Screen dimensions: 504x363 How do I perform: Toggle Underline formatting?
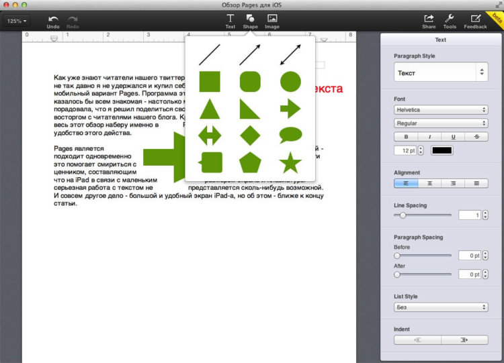tap(453, 137)
